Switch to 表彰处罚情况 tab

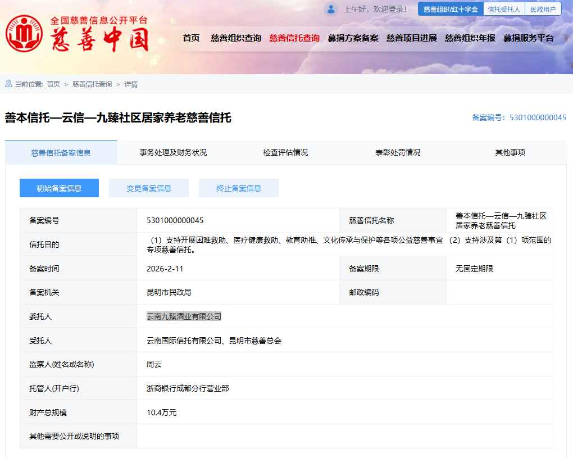398,152
